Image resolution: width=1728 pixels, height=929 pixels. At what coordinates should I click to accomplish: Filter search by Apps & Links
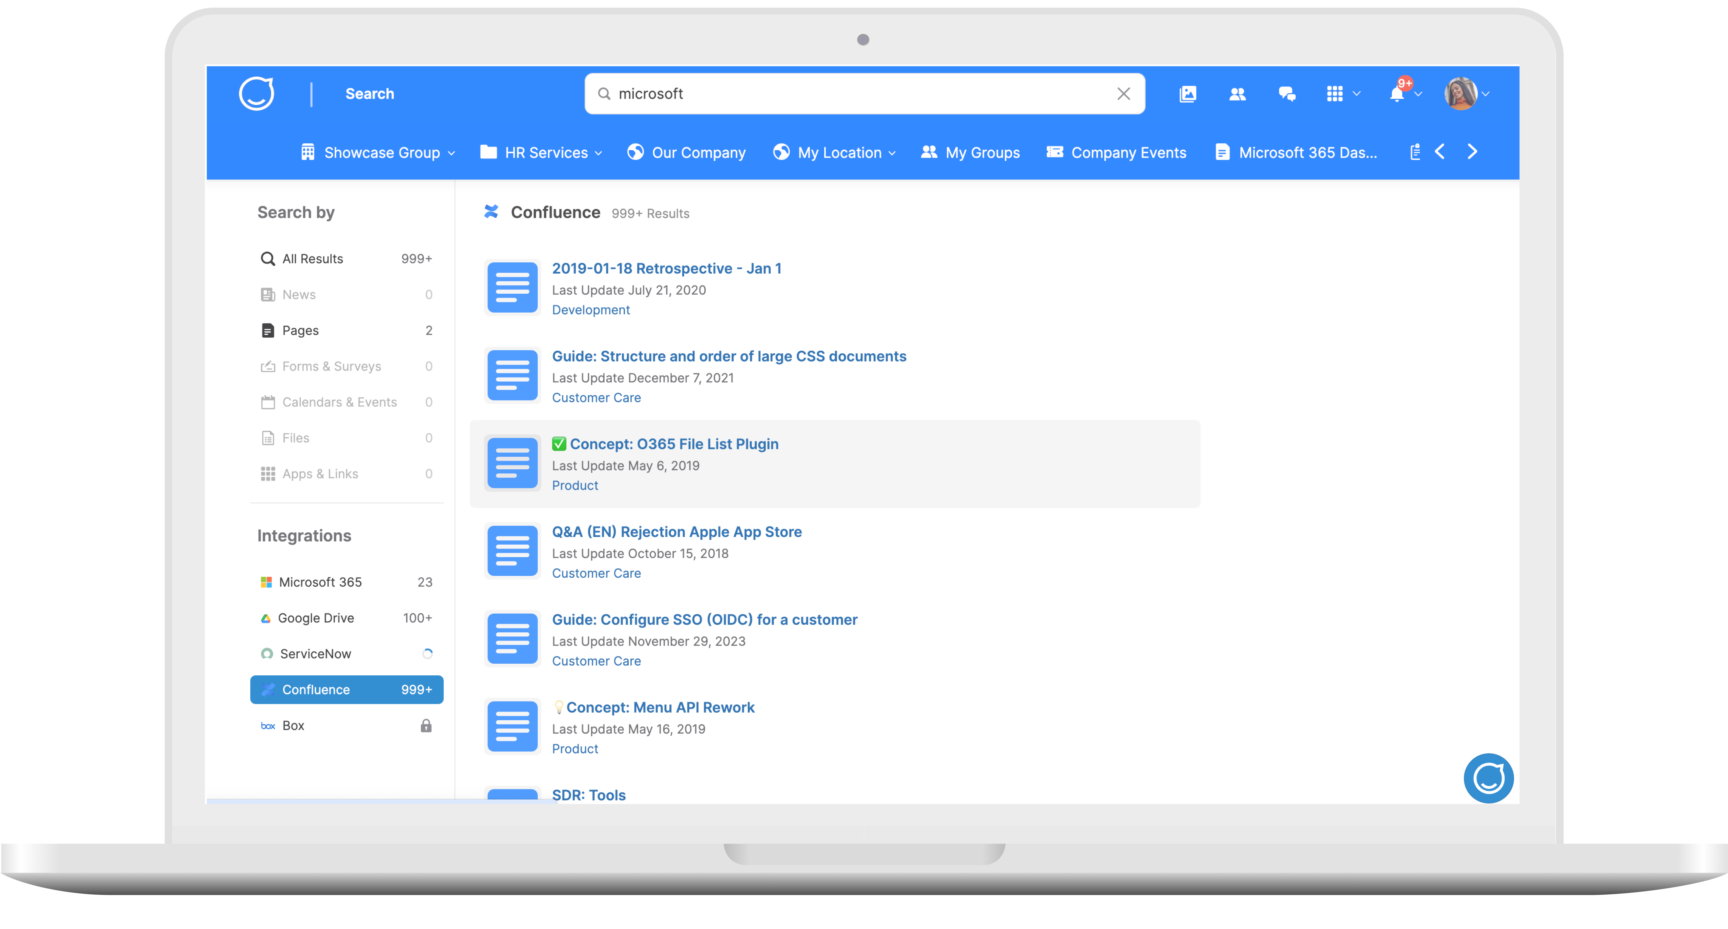pyautogui.click(x=346, y=474)
